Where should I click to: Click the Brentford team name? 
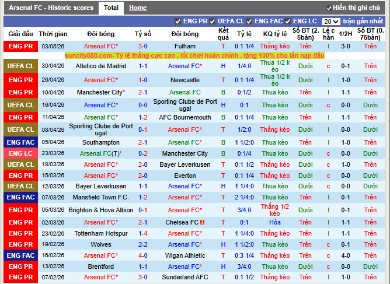[101, 267]
